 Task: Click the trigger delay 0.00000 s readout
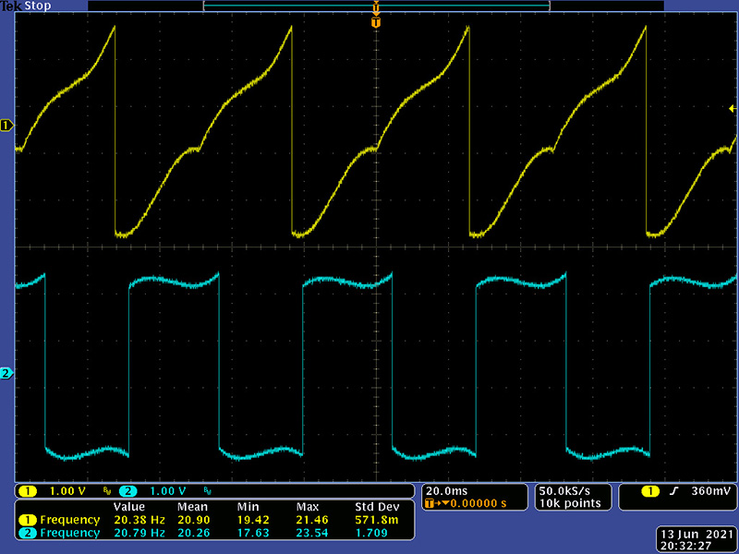[x=471, y=503]
